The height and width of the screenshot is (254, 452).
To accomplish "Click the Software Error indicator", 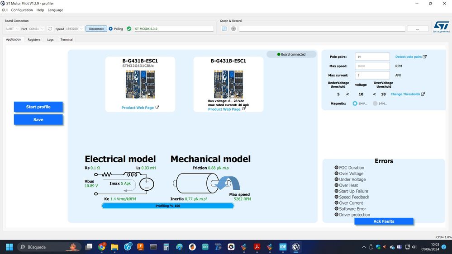I will point(337,208).
